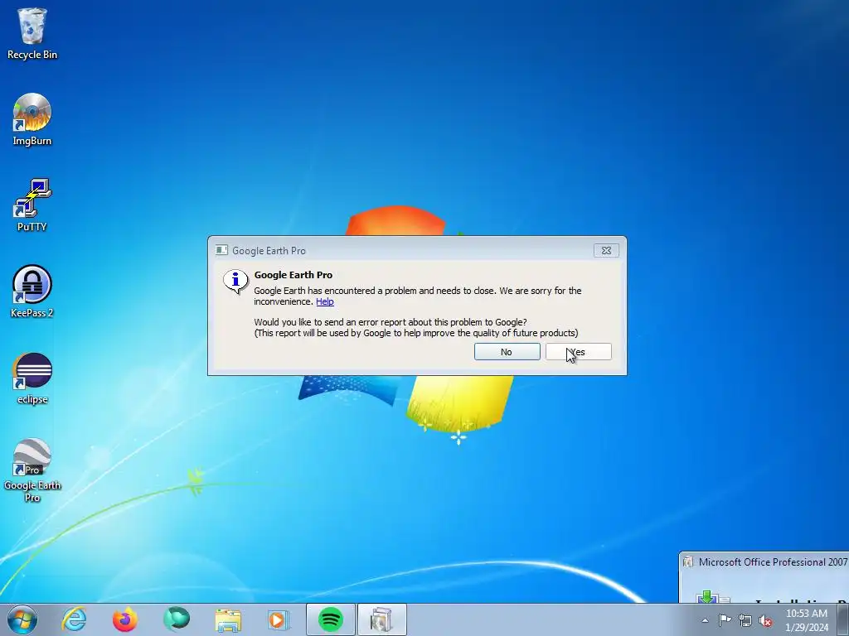Click the muted volume tray icon
The height and width of the screenshot is (636, 849).
coord(765,620)
